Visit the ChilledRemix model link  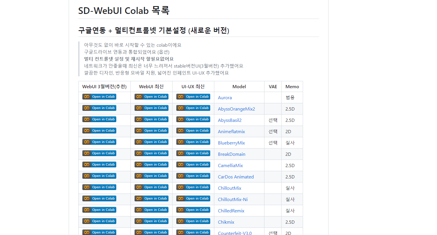pyautogui.click(x=231, y=211)
